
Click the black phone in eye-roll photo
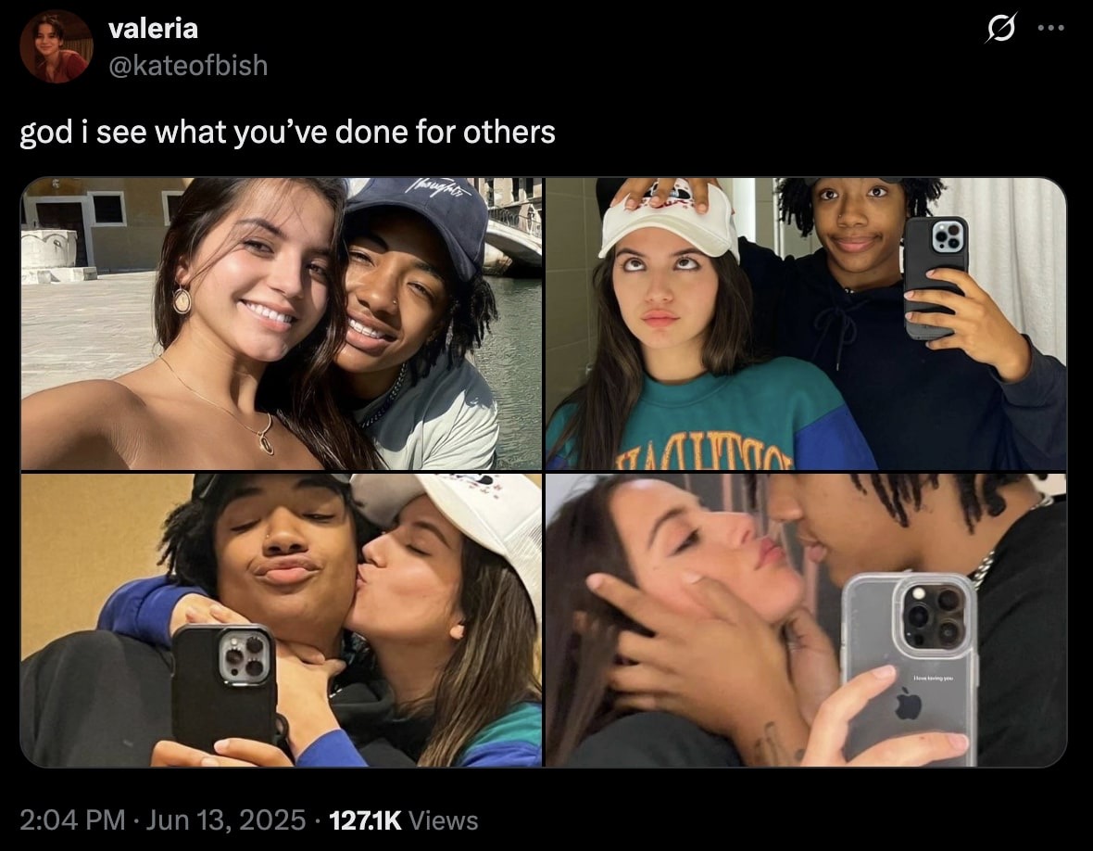(936, 277)
